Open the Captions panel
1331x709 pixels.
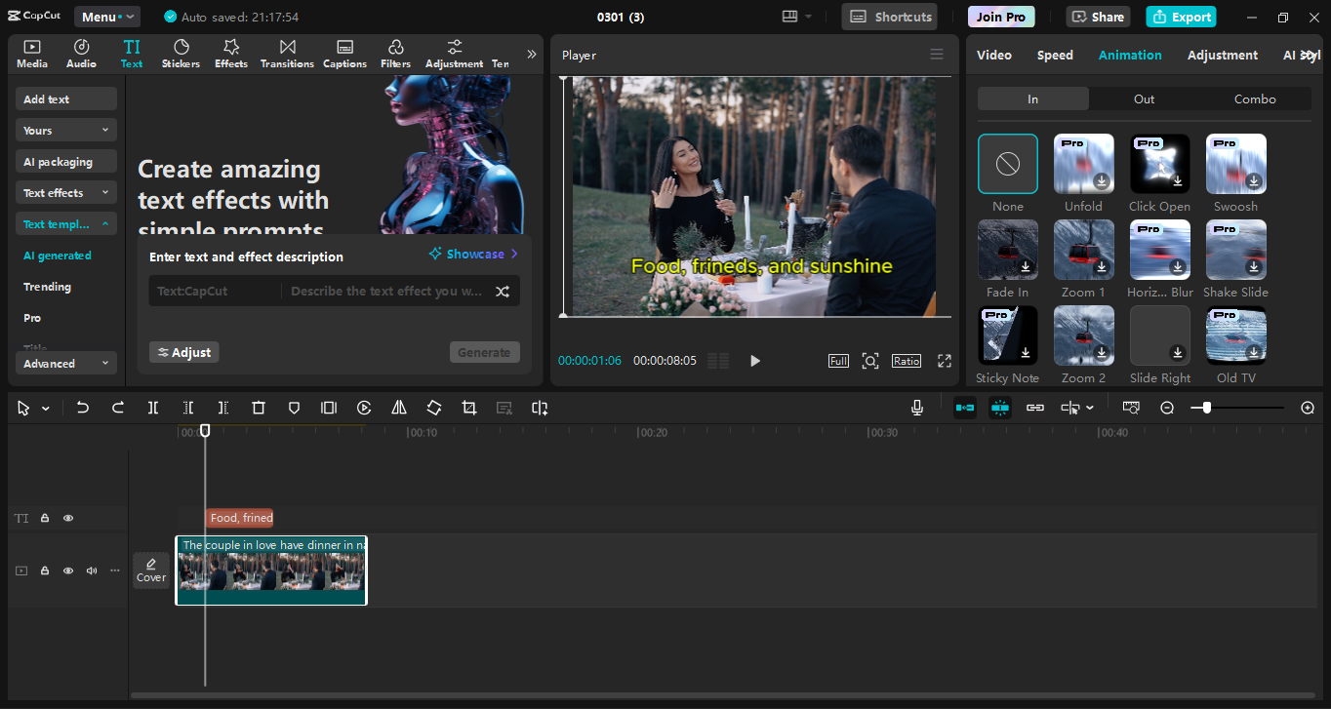point(344,54)
